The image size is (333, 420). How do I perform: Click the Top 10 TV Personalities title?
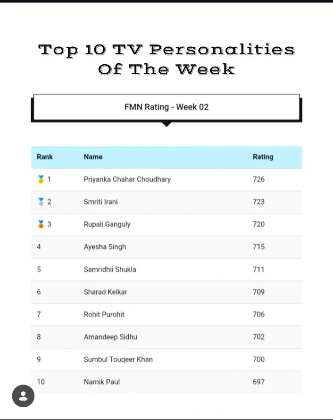pyautogui.click(x=166, y=59)
